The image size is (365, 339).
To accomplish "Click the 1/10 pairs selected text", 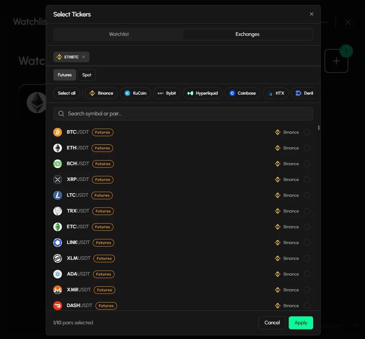I will point(73,323).
